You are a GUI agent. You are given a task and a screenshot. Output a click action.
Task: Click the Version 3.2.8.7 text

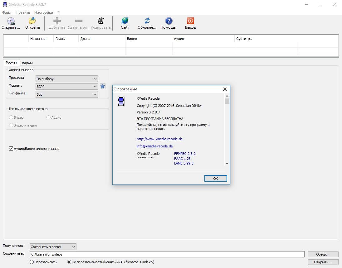click(148, 112)
